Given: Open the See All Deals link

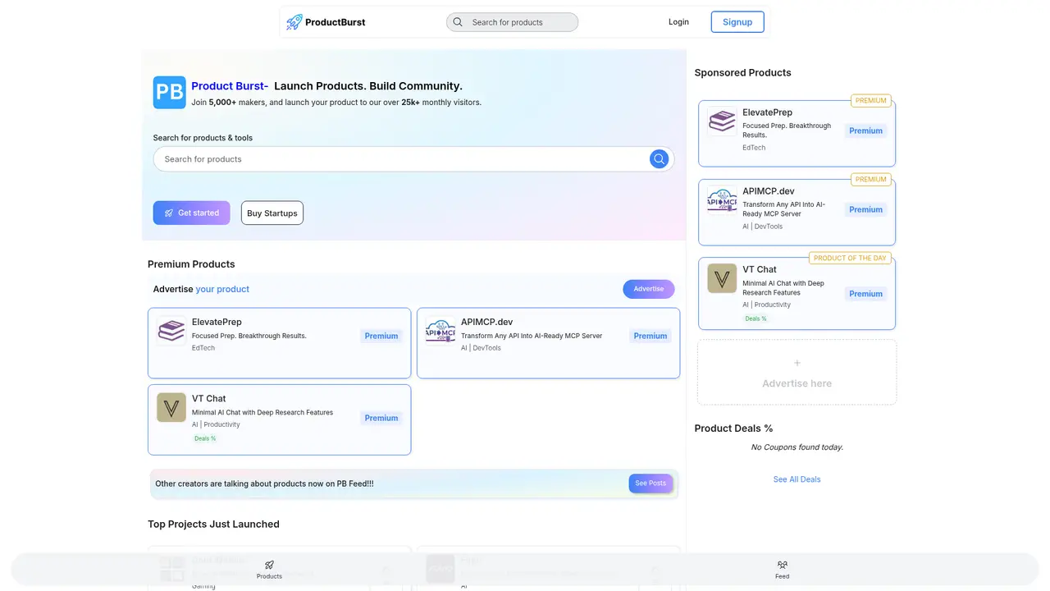Looking at the screenshot, I should [797, 479].
